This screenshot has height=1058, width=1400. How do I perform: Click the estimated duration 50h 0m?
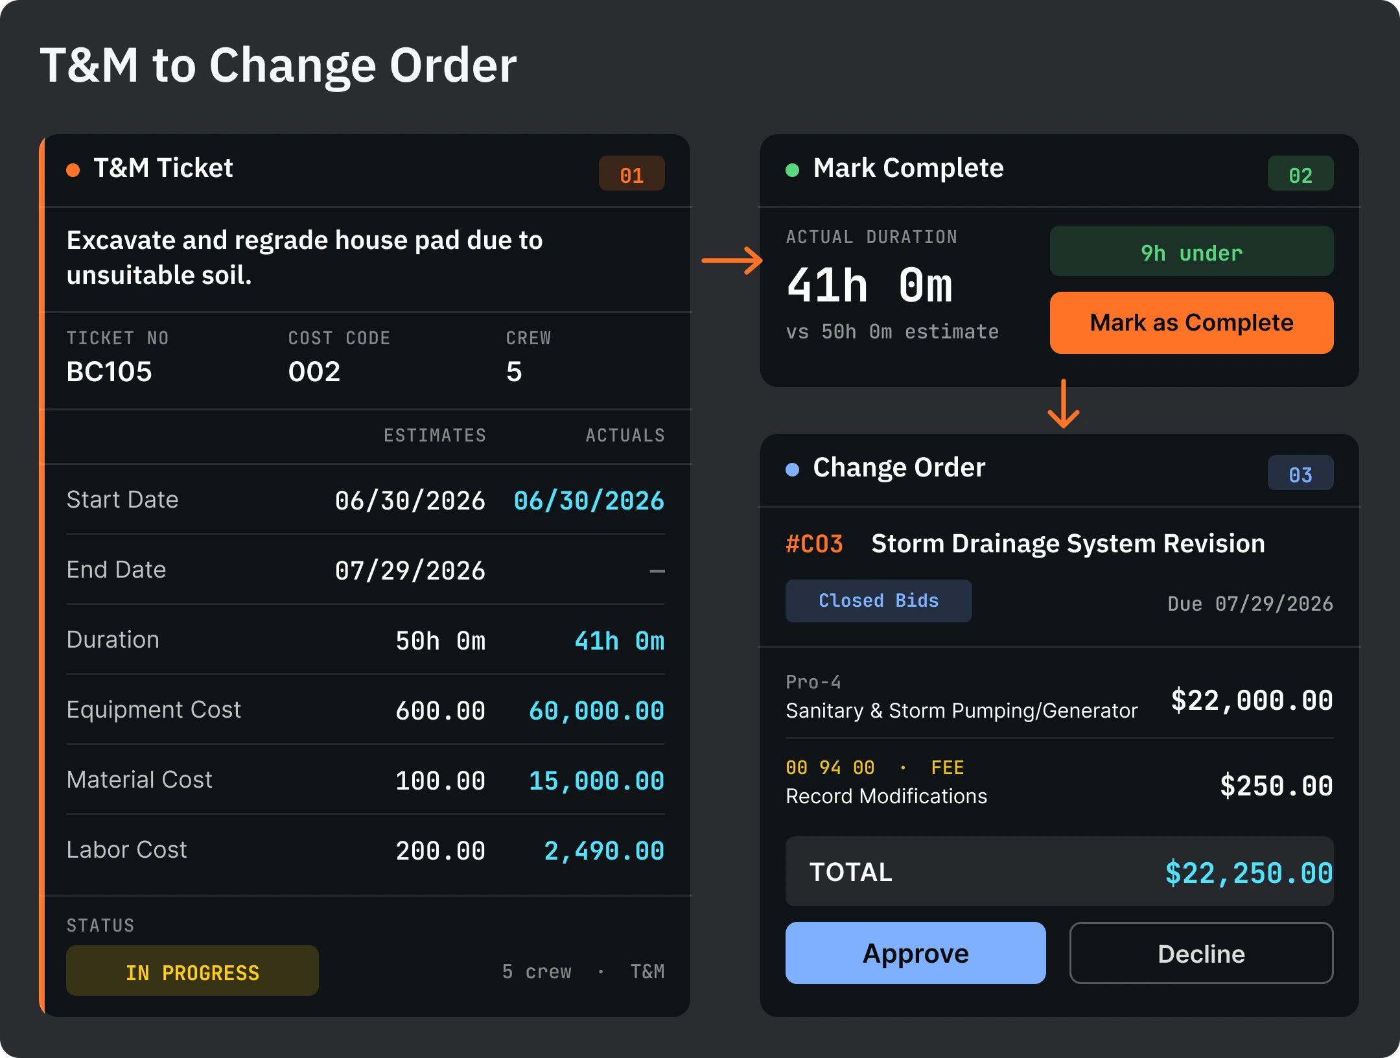[440, 641]
